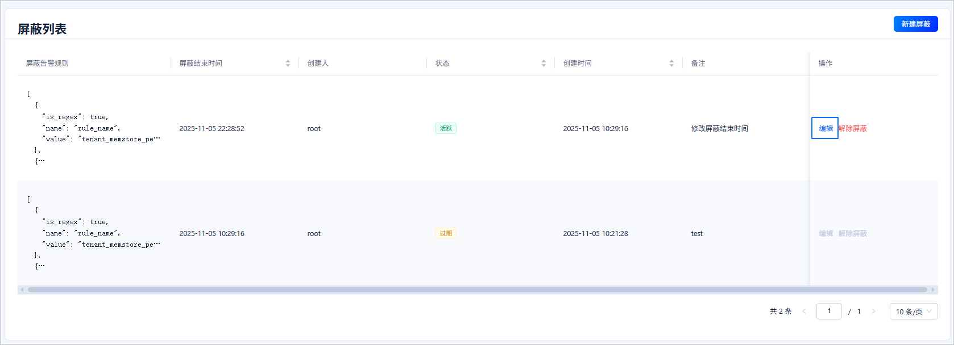Click the disabled 编辑 link in expired row
The width and height of the screenshot is (954, 345).
pyautogui.click(x=826, y=233)
